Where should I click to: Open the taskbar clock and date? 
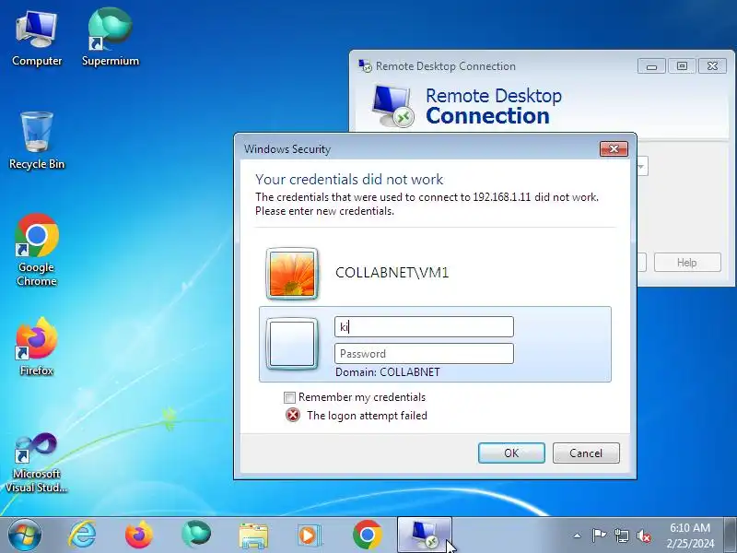[690, 535]
